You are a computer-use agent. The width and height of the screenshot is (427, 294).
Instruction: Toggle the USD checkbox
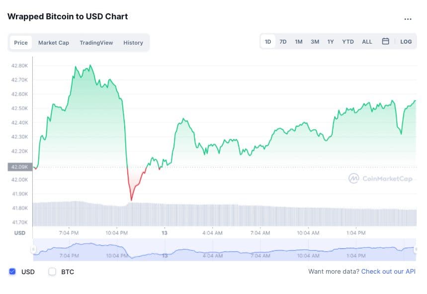[x=13, y=272]
